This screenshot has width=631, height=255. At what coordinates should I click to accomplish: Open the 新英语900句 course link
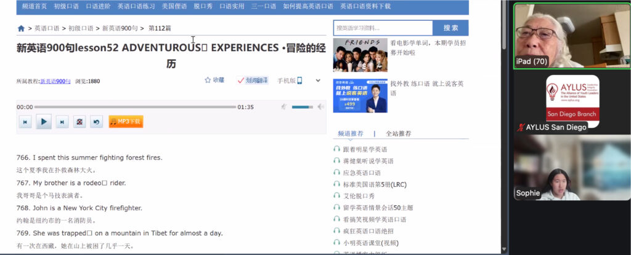(55, 81)
